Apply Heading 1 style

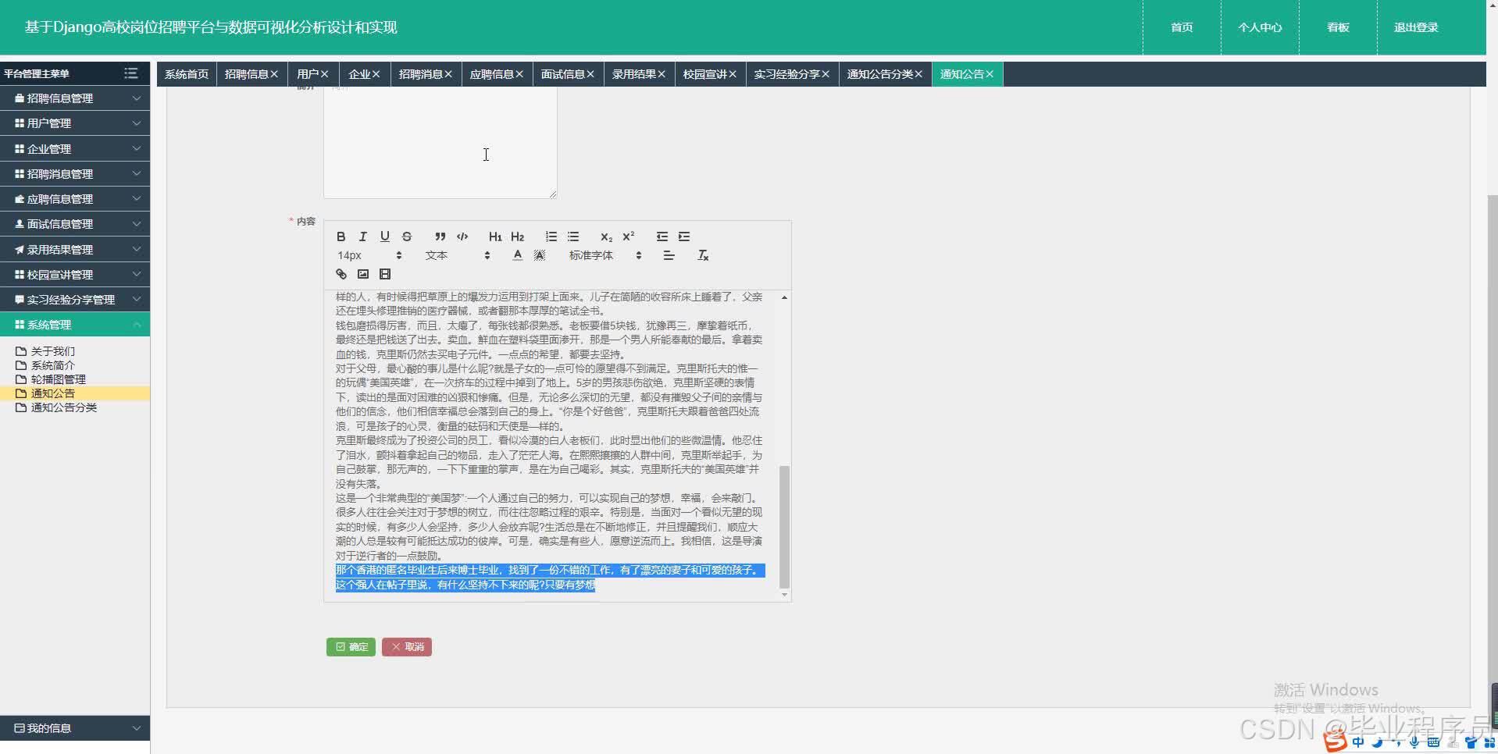pyautogui.click(x=495, y=237)
